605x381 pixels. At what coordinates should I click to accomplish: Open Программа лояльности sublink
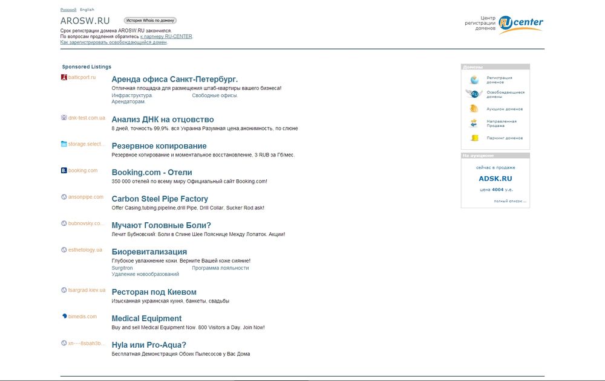click(220, 268)
